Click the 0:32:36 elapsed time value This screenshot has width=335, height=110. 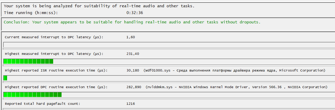click(135, 12)
